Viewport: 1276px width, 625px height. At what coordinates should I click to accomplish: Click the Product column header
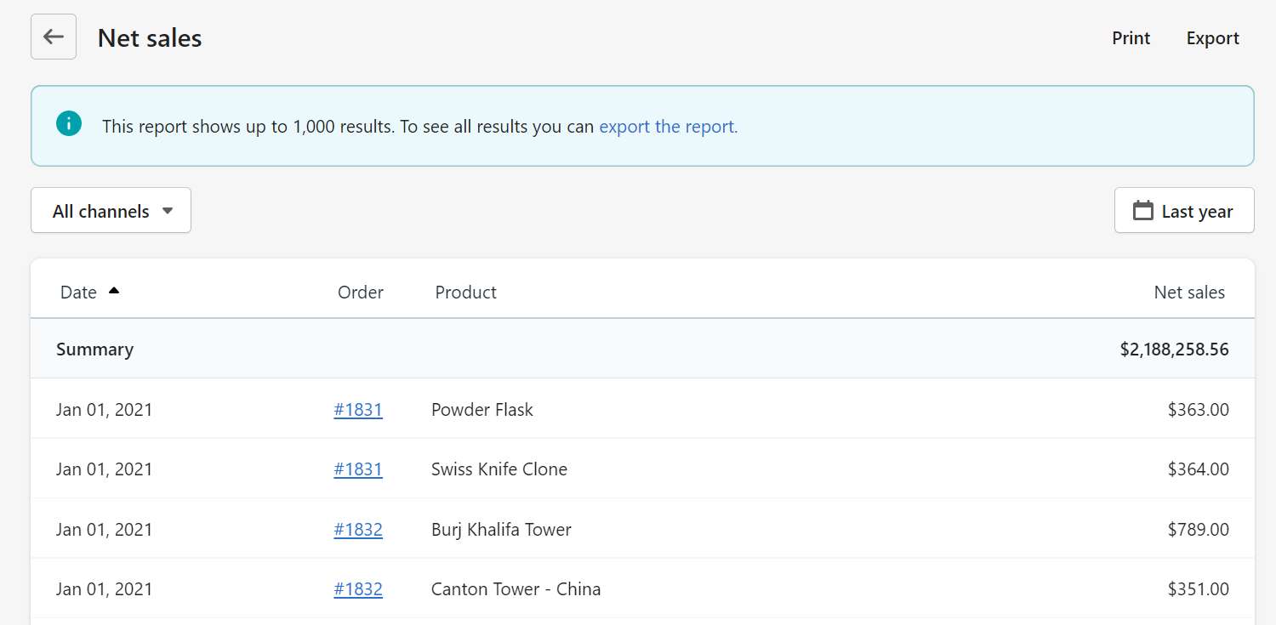pos(465,293)
